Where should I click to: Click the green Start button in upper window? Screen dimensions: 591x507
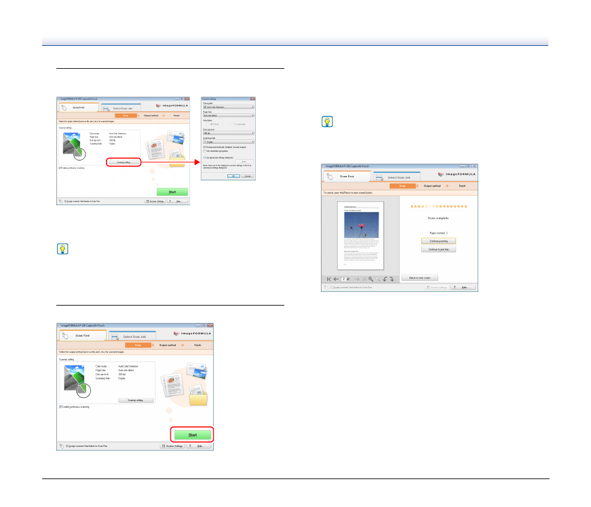[x=172, y=192]
